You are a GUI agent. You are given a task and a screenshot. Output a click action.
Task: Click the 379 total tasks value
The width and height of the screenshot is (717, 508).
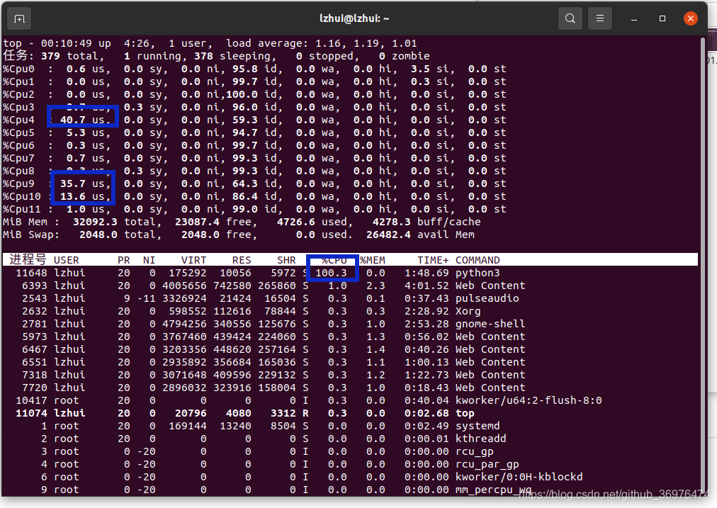click(50, 56)
